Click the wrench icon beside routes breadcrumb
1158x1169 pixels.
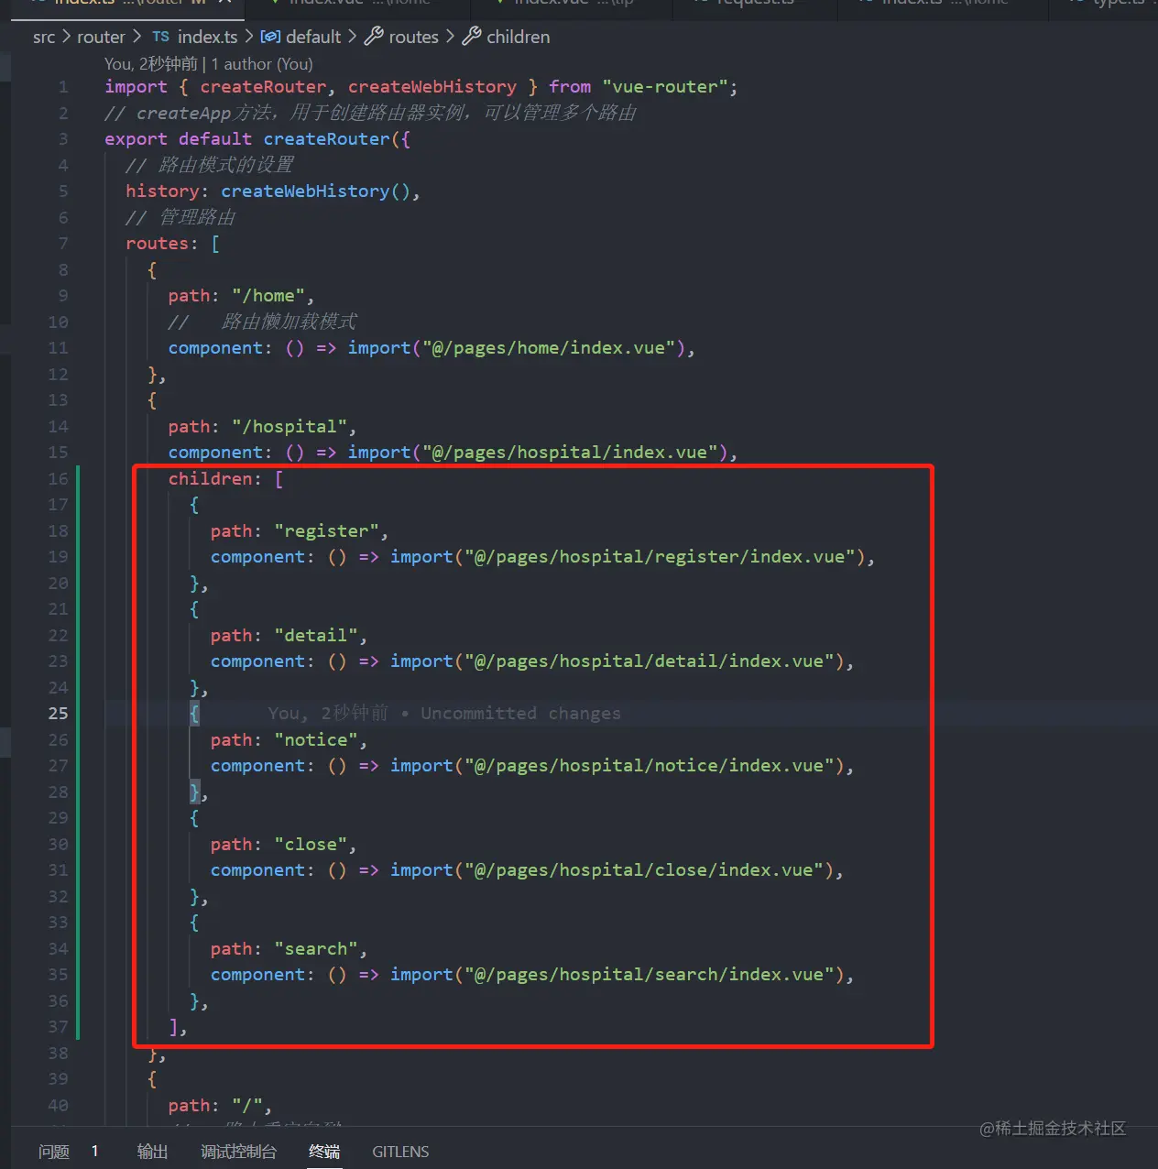(x=374, y=37)
